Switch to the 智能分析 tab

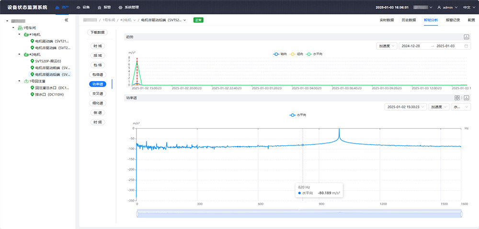click(431, 20)
